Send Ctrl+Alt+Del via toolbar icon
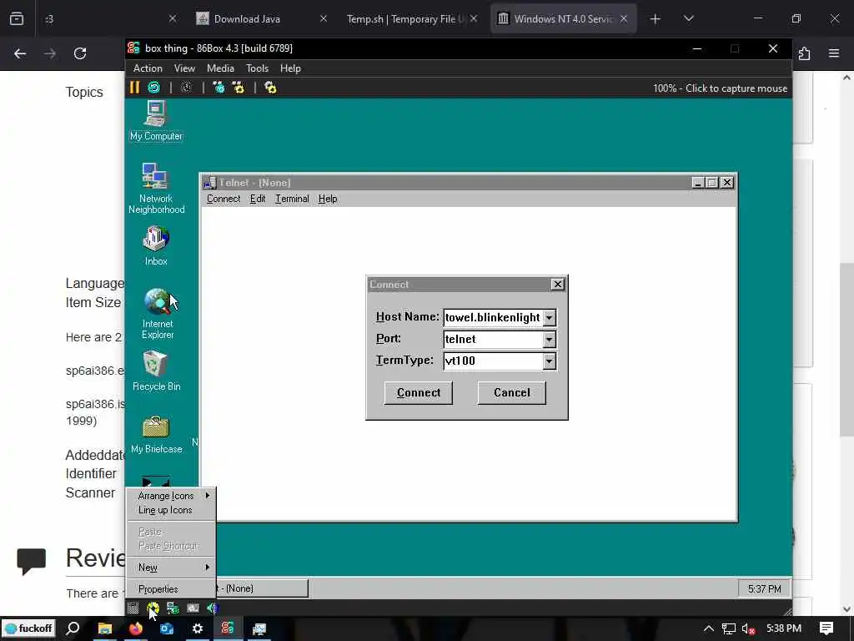This screenshot has height=641, width=854. click(x=219, y=87)
